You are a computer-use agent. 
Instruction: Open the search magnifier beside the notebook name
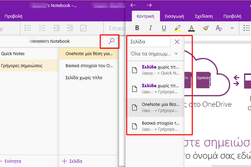click(111, 41)
